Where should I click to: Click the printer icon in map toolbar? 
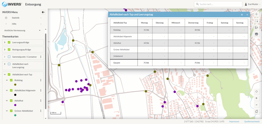click(256, 34)
